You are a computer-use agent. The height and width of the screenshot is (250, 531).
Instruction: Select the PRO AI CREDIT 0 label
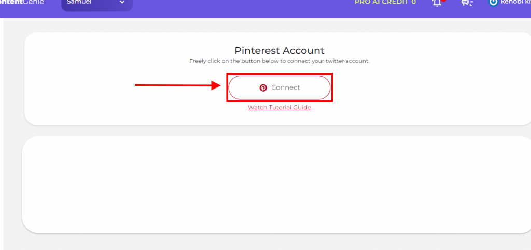[385, 2]
